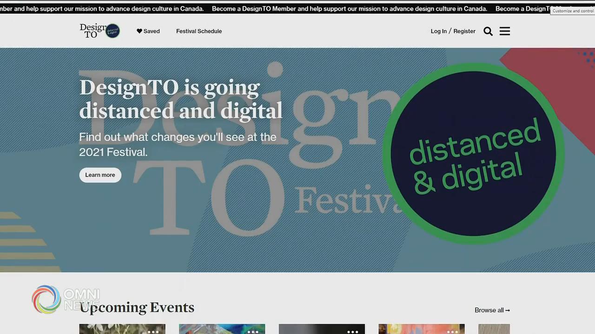
Task: Follow the Browse all events link
Action: point(492,310)
